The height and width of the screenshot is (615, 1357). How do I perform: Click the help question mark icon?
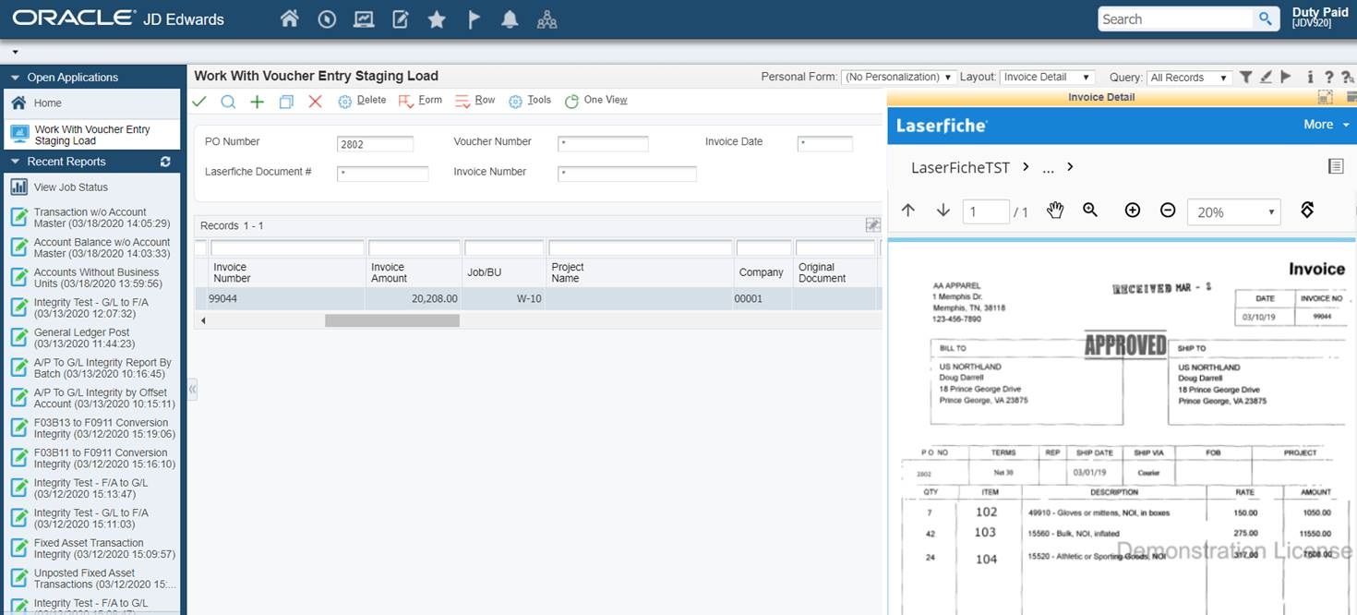pyautogui.click(x=1328, y=77)
